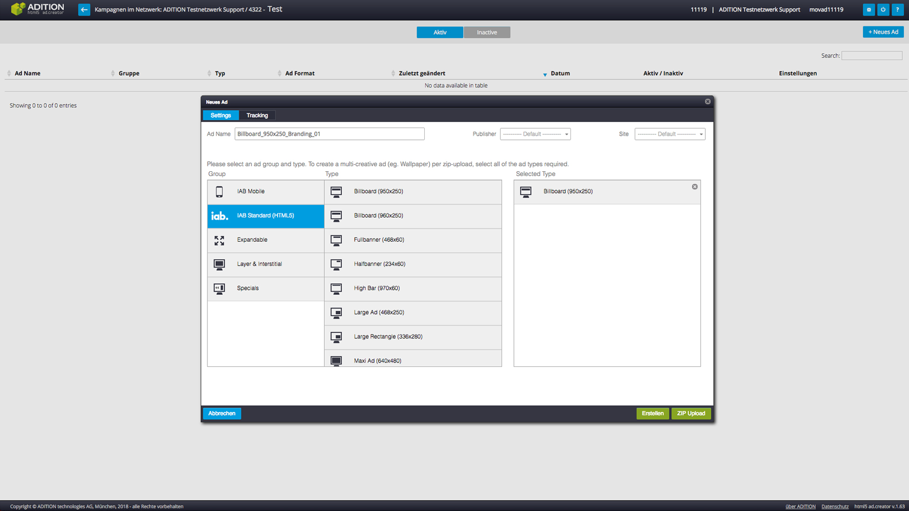Switch to the Aktiv view
909x511 pixels.
pyautogui.click(x=439, y=32)
